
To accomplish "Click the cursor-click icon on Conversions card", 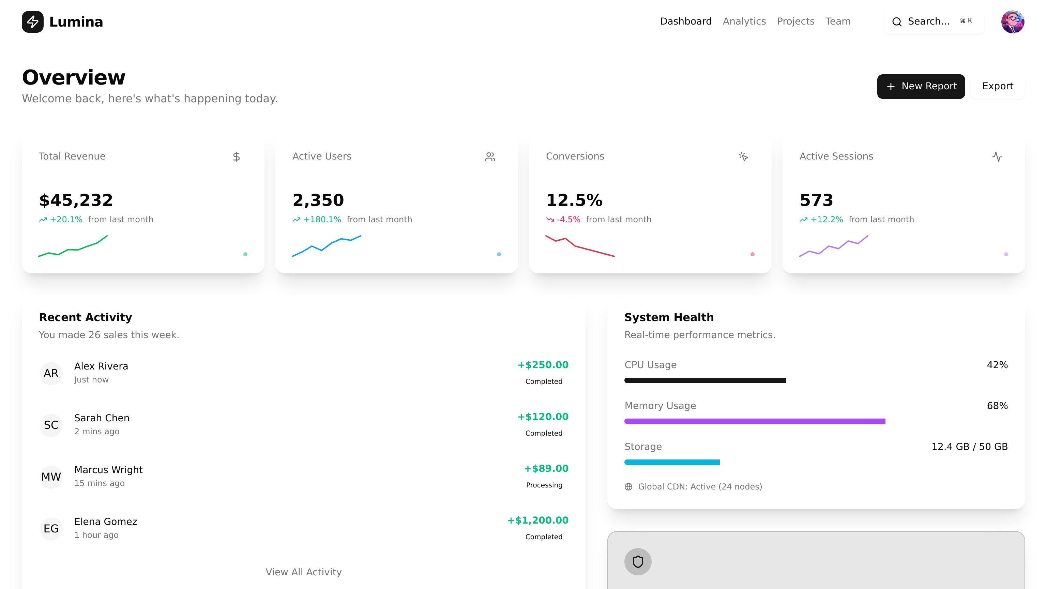I will (743, 156).
